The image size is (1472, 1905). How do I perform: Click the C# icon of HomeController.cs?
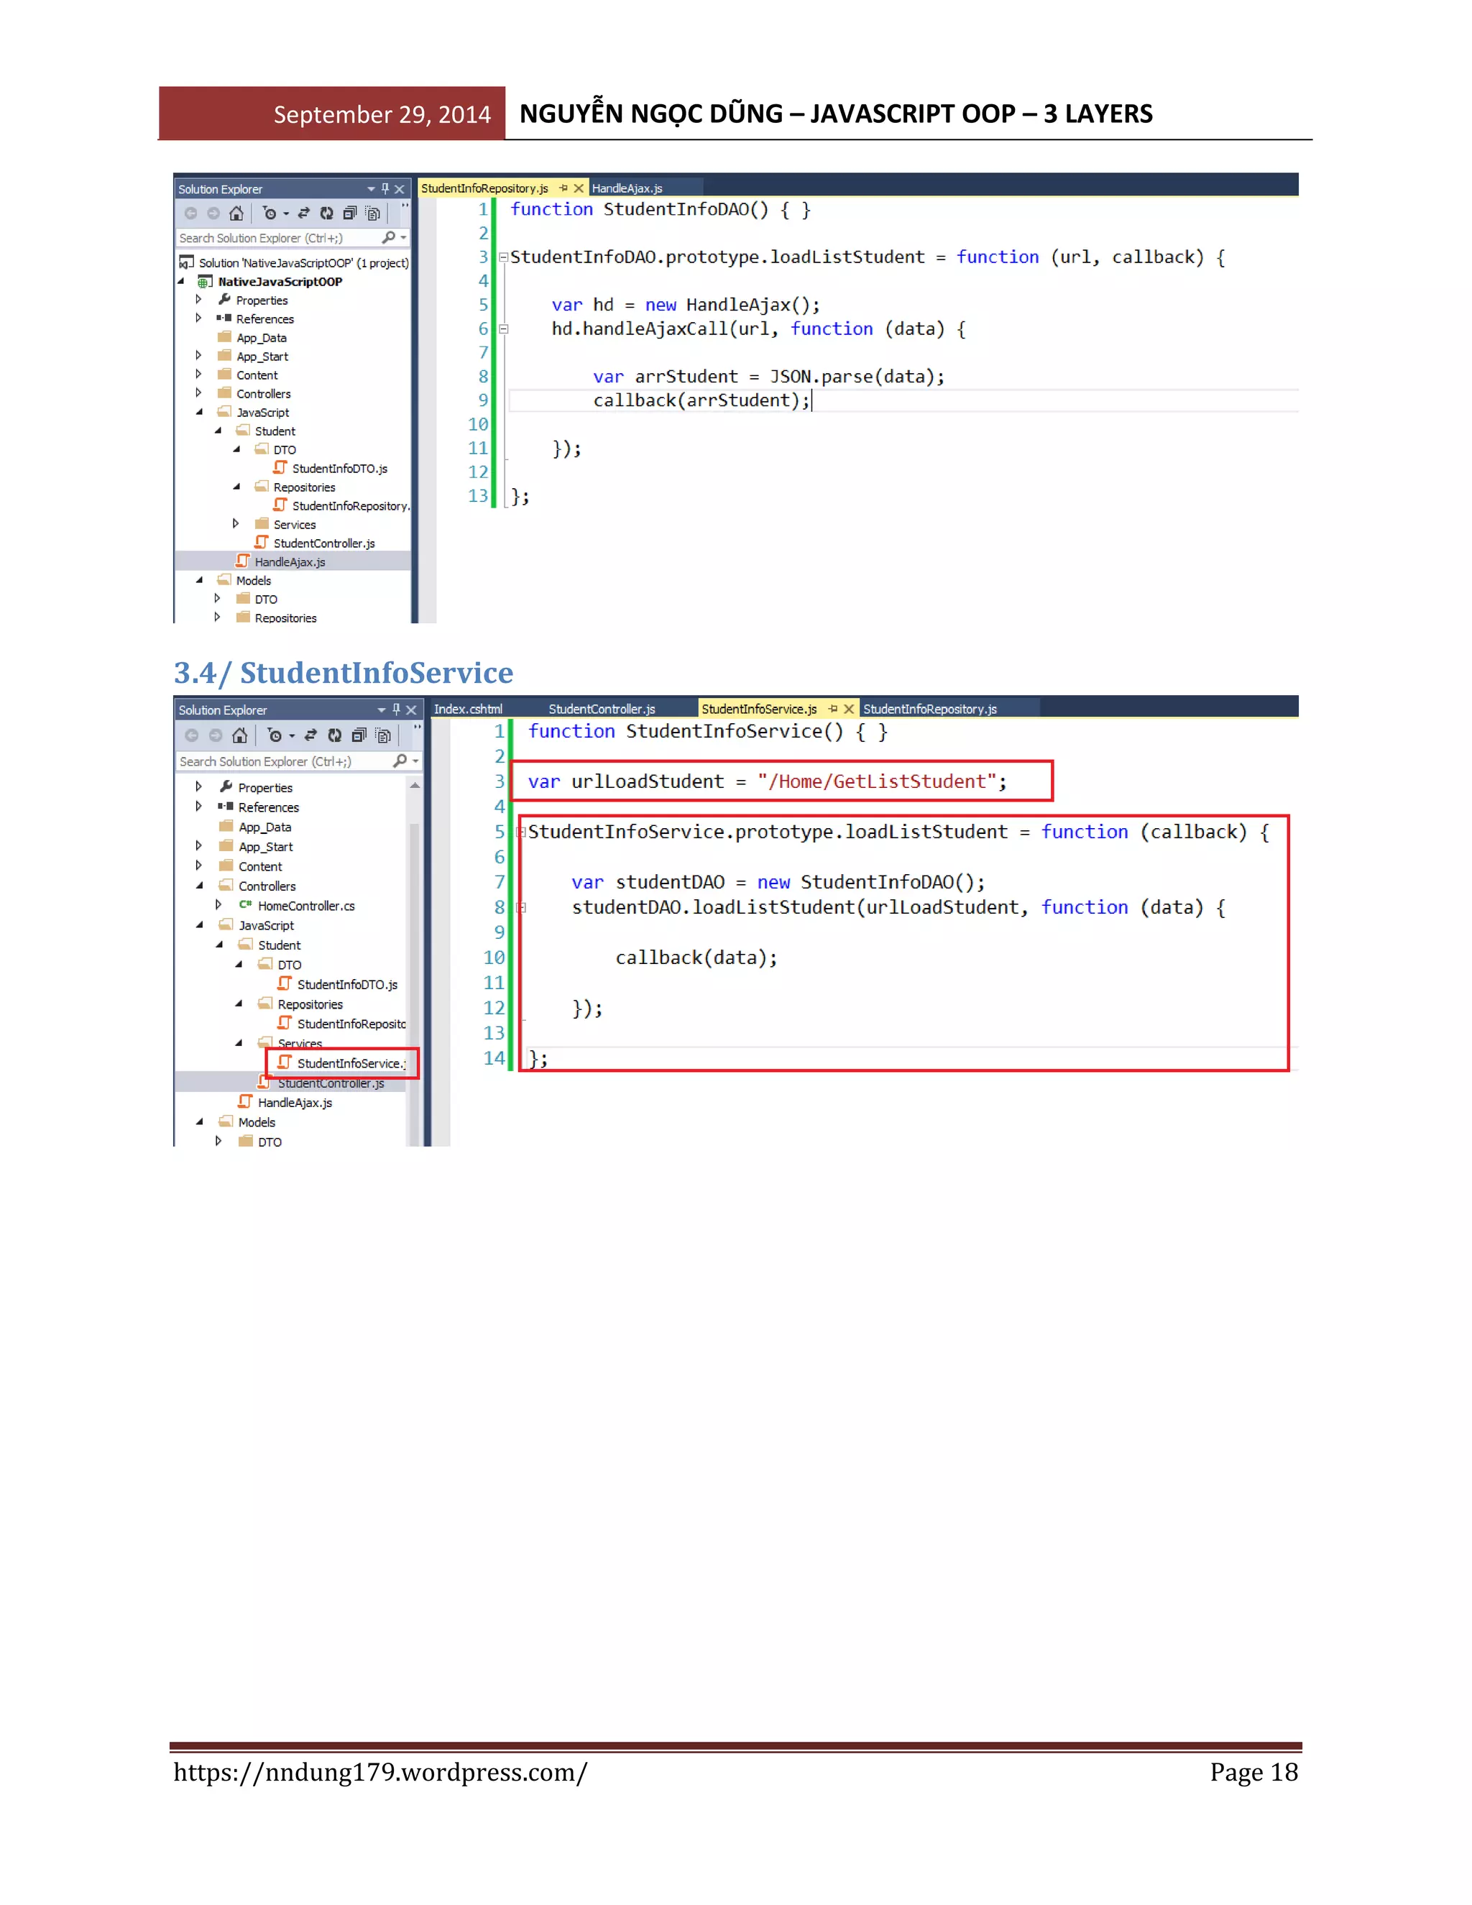coord(246,905)
